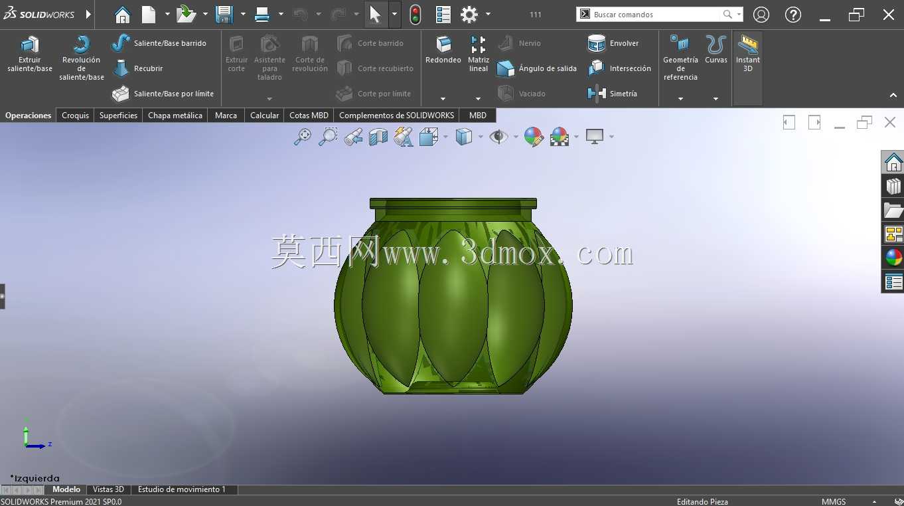This screenshot has height=506, width=904.
Task: Click the Select arrow cursor tool
Action: tap(376, 15)
